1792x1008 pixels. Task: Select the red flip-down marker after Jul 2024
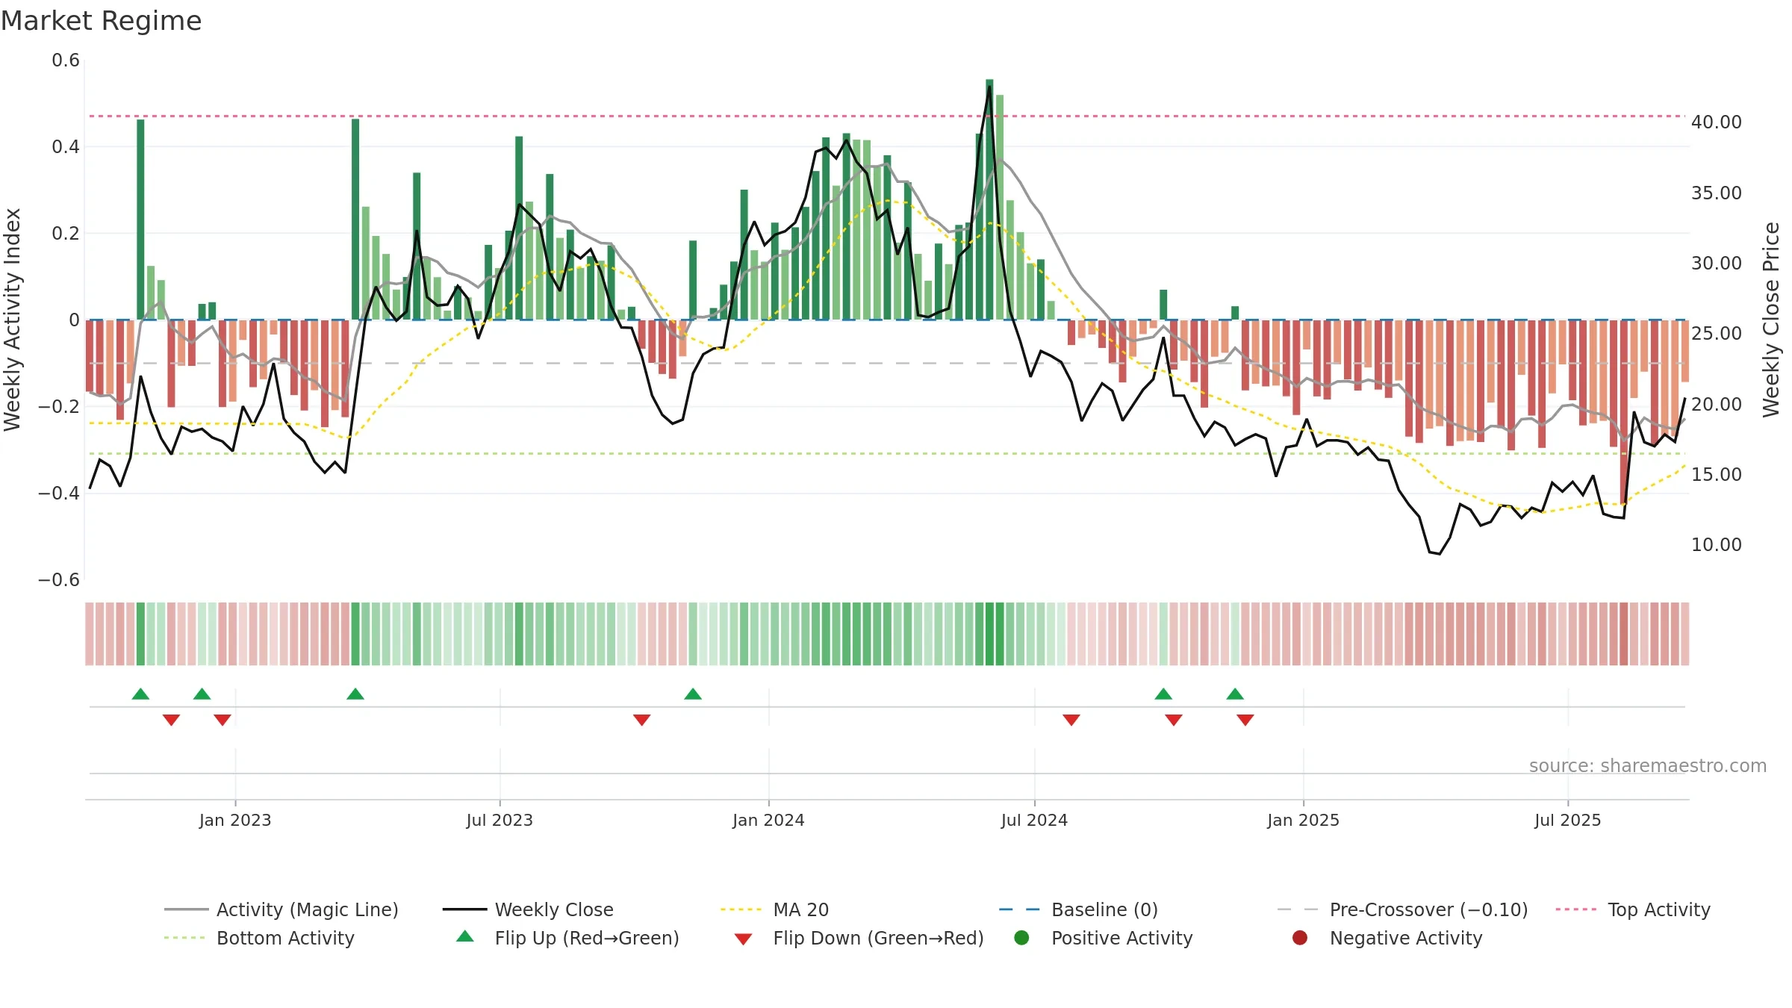1071,720
